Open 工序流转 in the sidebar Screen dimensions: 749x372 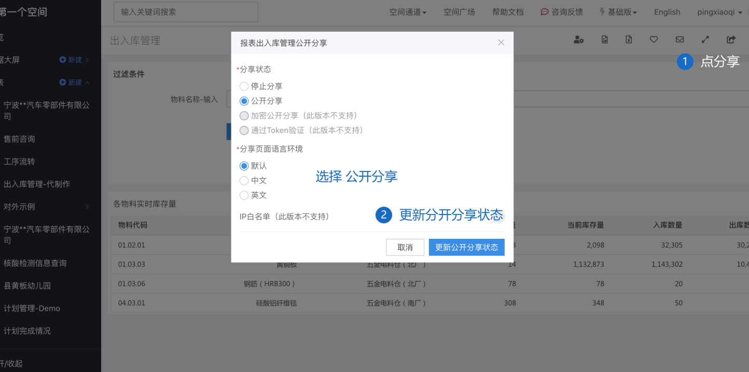pos(19,162)
